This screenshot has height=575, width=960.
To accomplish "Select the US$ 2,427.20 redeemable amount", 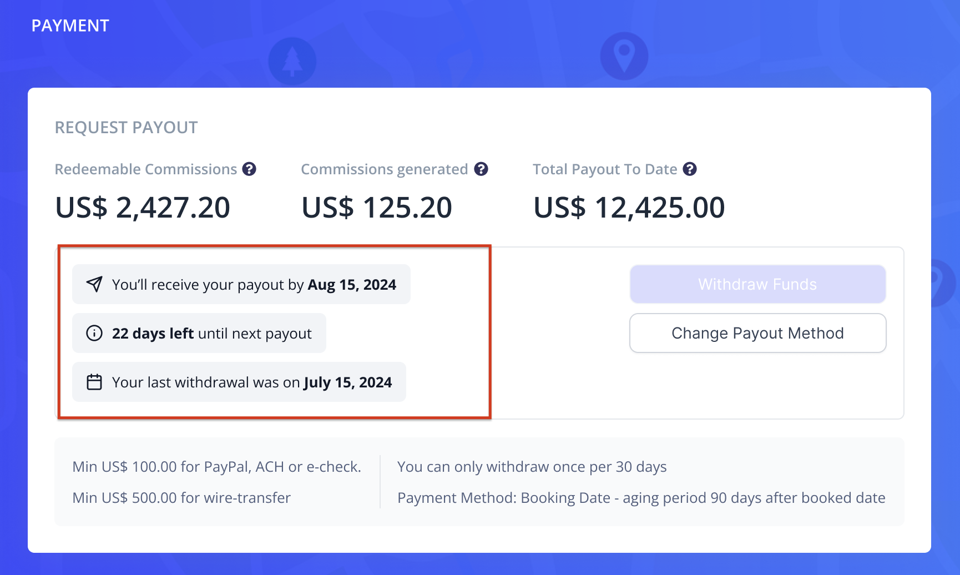I will pyautogui.click(x=143, y=208).
